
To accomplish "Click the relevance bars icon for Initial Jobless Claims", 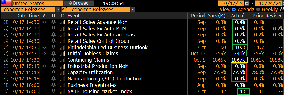I will click(x=62, y=54).
